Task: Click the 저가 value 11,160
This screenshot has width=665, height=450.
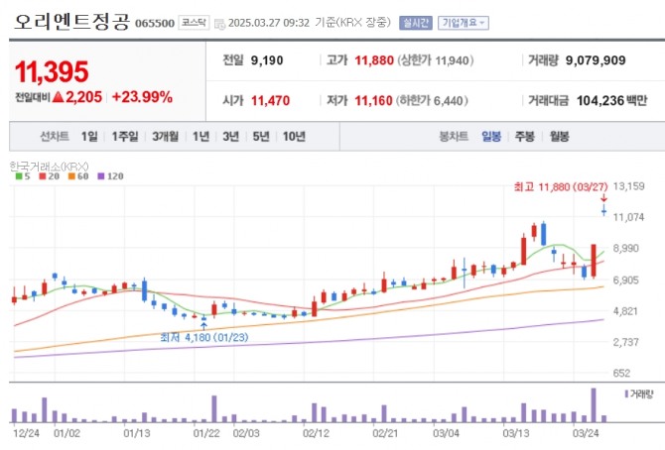Action: pyautogui.click(x=373, y=101)
